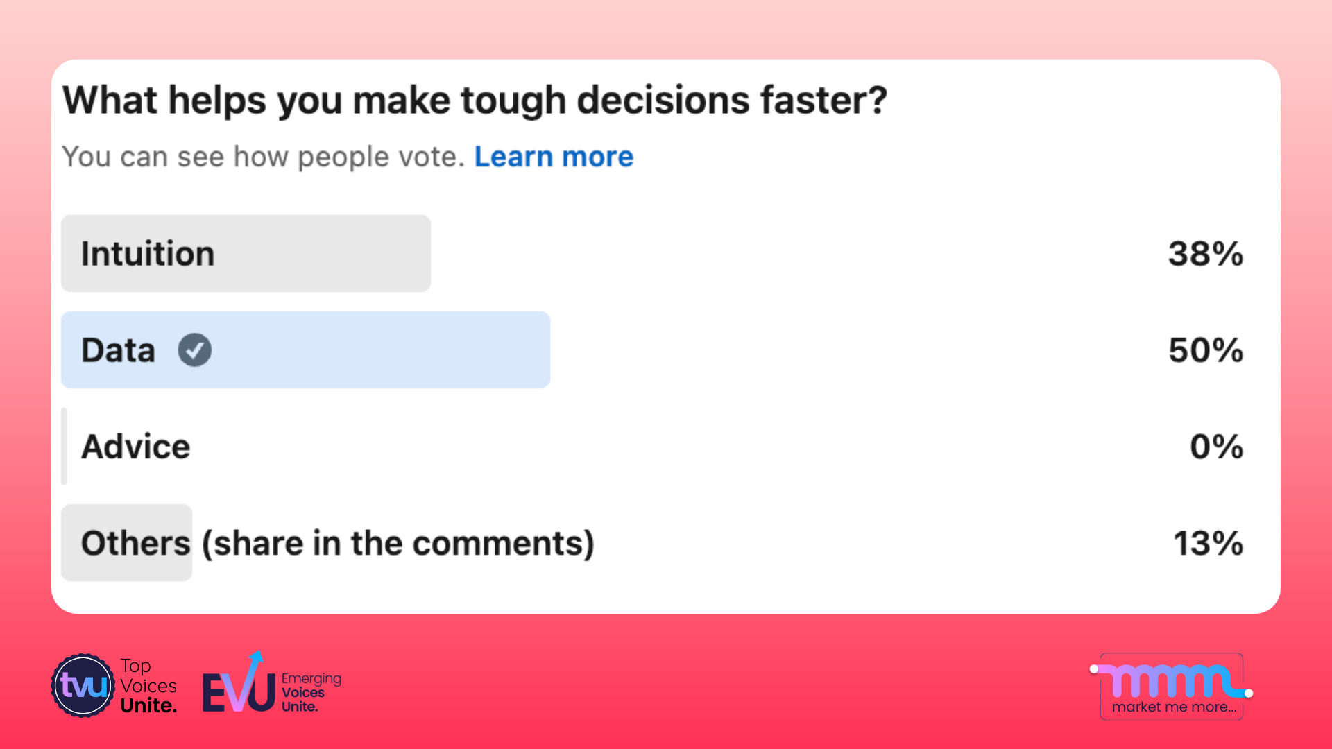Select the EVU Emerging Voices Unite logo
Image resolution: width=1332 pixels, height=749 pixels.
[x=271, y=685]
